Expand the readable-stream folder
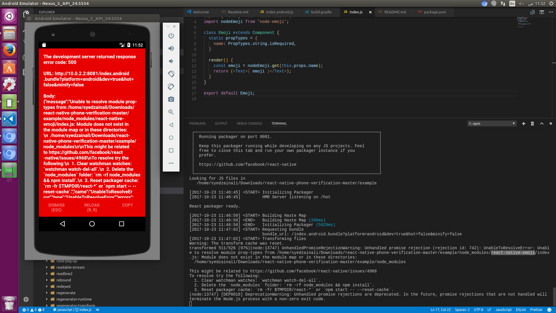This screenshot has width=556, height=313. pyautogui.click(x=70, y=267)
